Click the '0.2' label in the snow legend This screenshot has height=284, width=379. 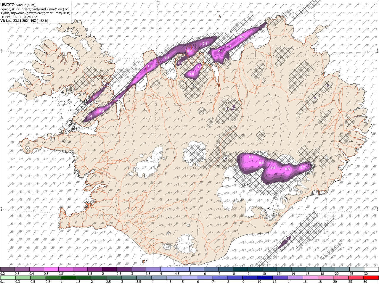(3, 274)
